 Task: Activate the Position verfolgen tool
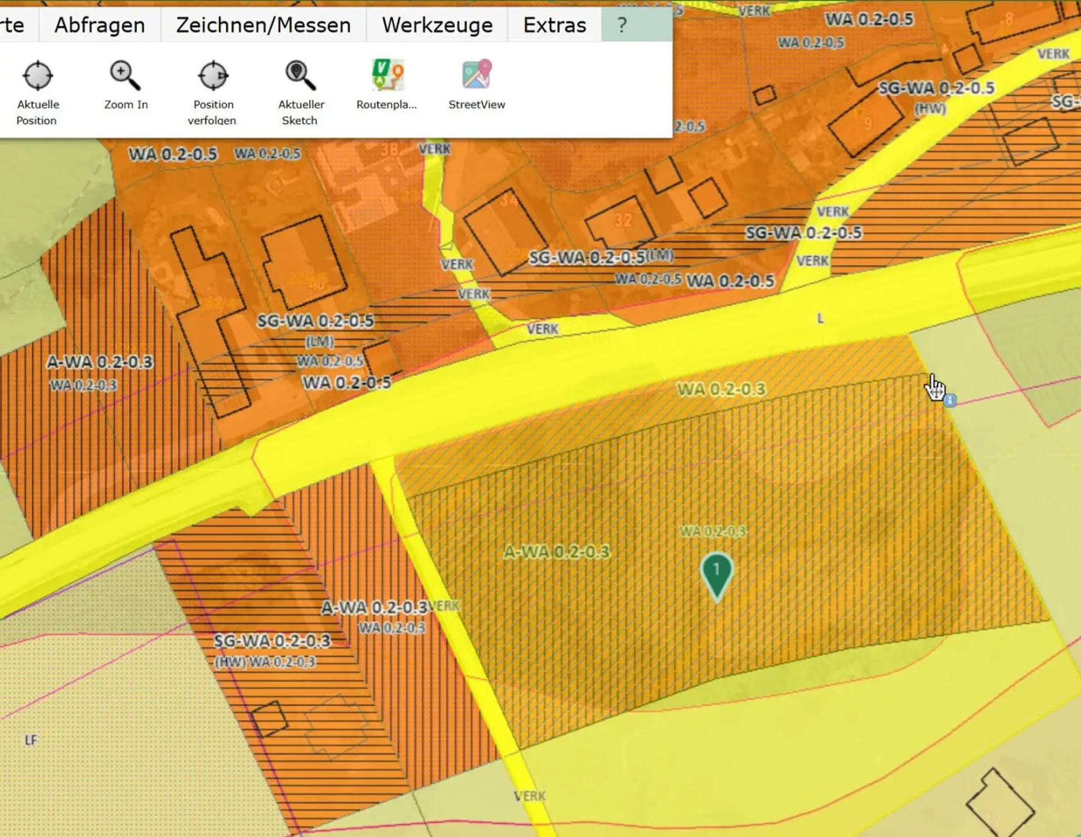pos(213,75)
